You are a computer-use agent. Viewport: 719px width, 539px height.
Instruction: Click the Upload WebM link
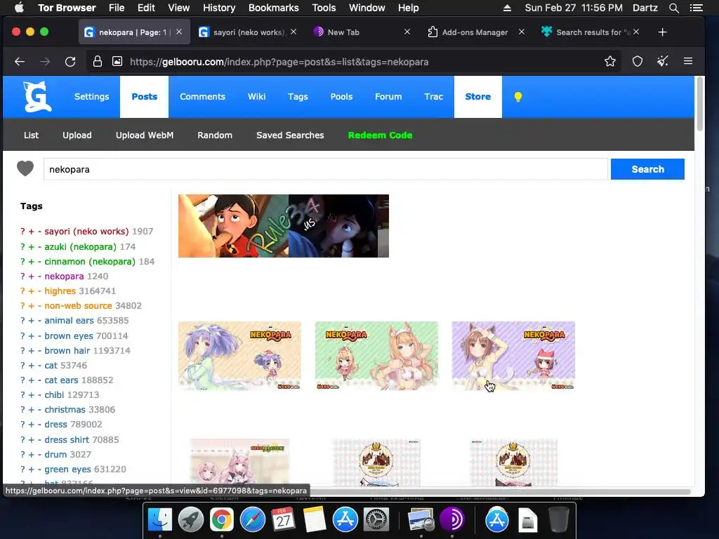(145, 135)
